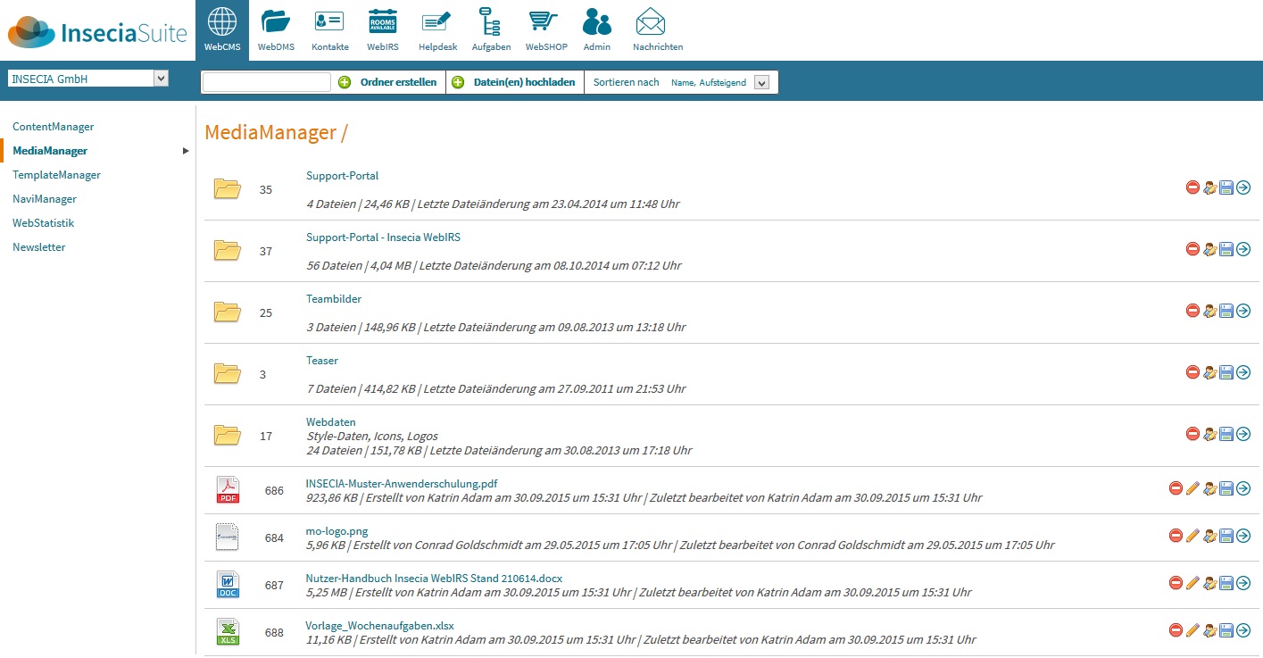Open the mo-logo.png file link
The width and height of the screenshot is (1263, 658).
(x=337, y=531)
